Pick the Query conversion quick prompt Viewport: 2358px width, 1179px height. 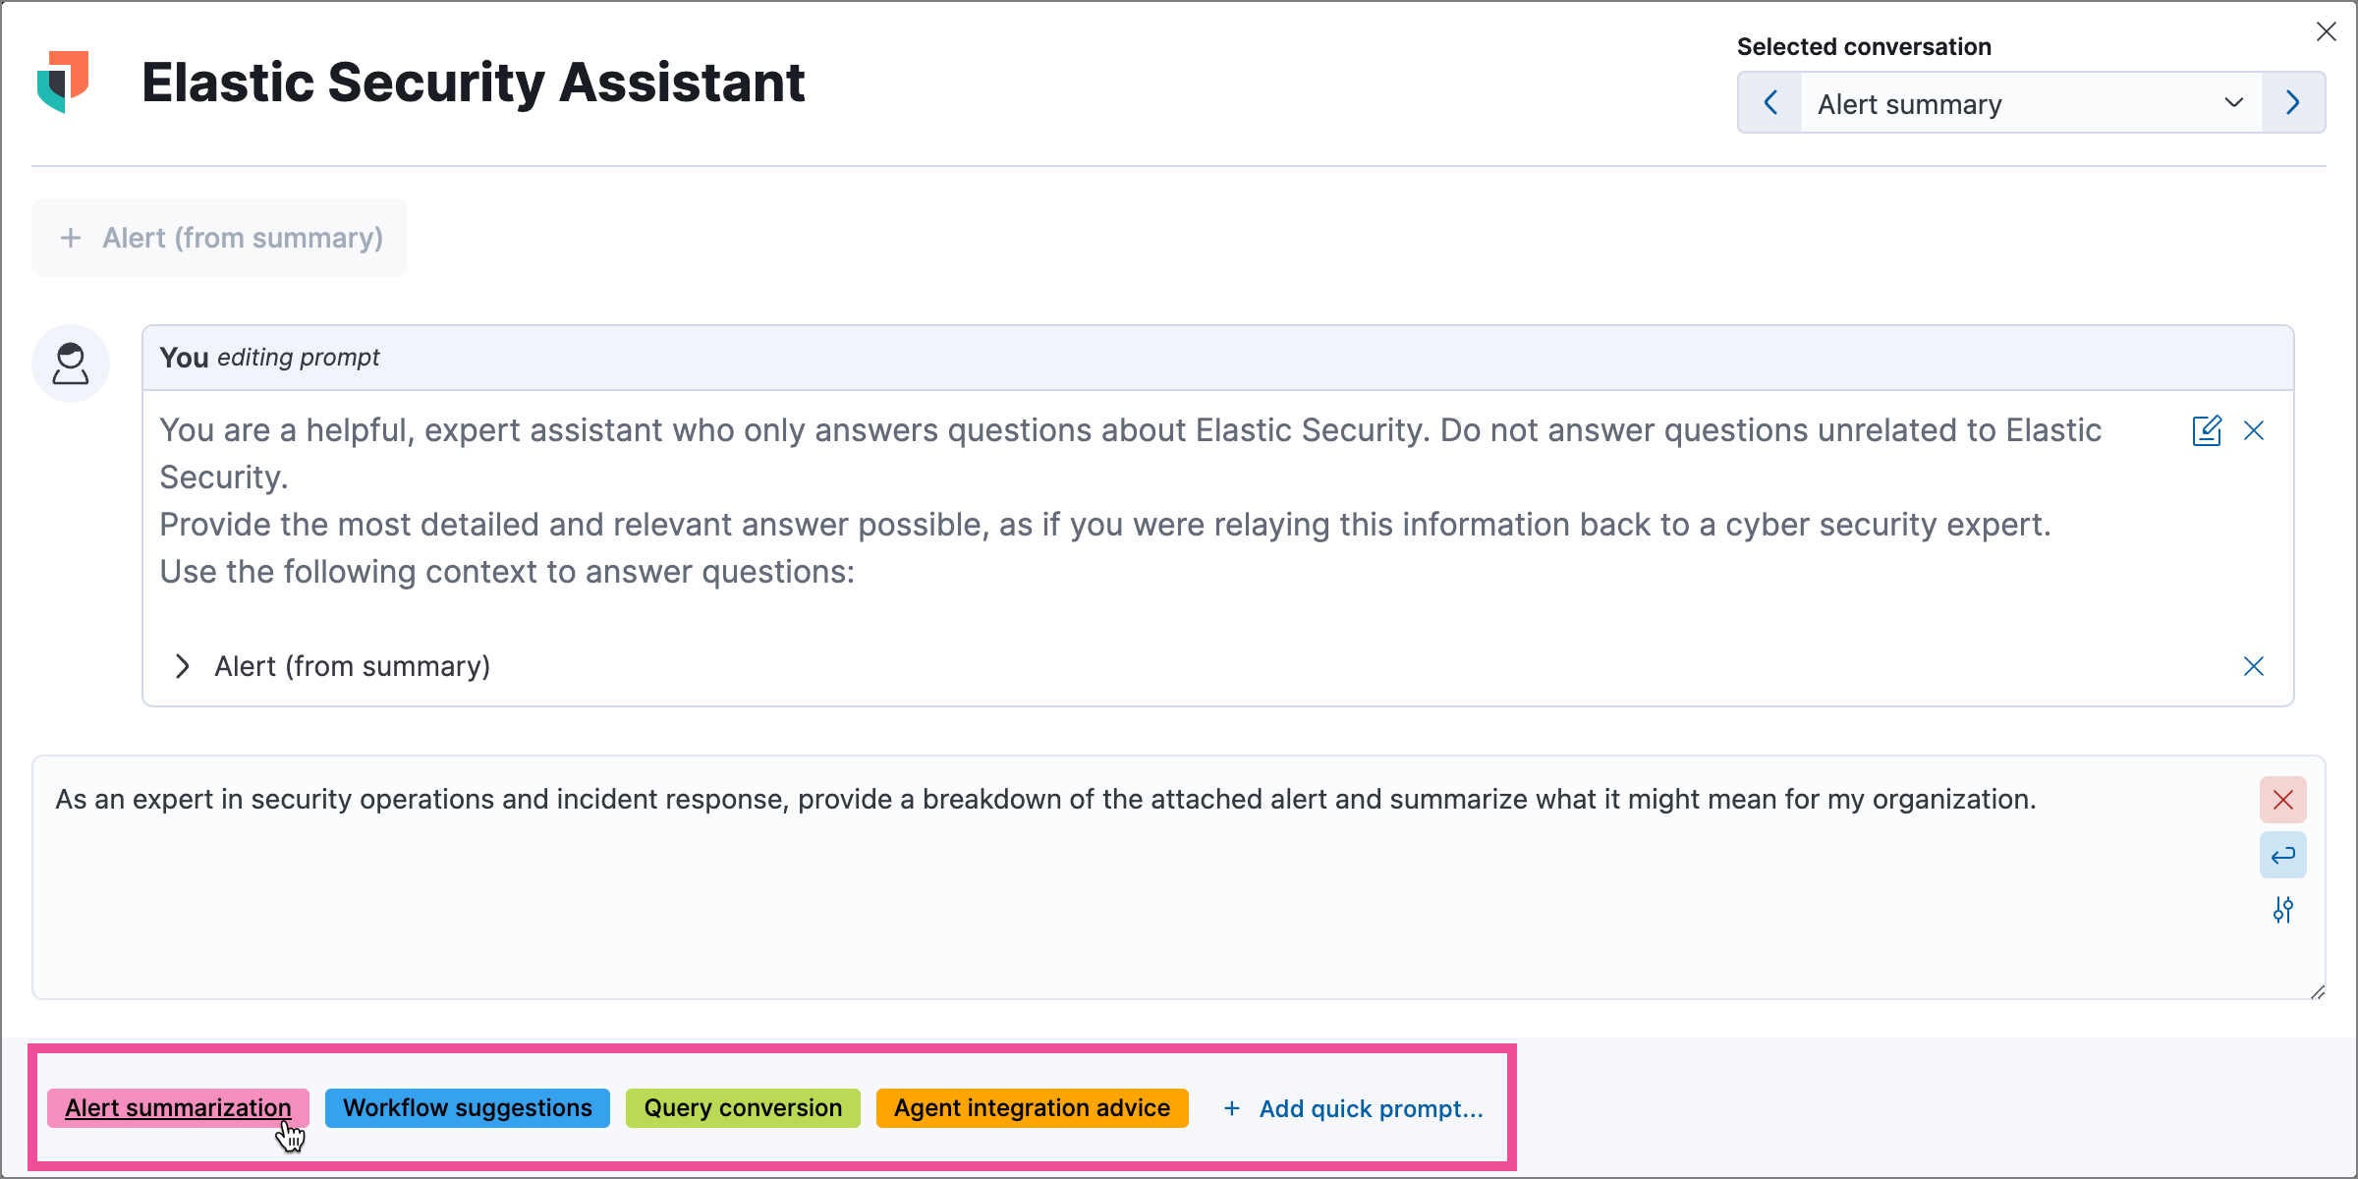point(743,1108)
